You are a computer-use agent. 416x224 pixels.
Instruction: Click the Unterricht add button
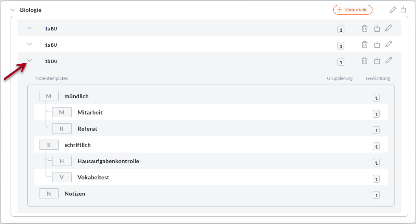point(353,10)
